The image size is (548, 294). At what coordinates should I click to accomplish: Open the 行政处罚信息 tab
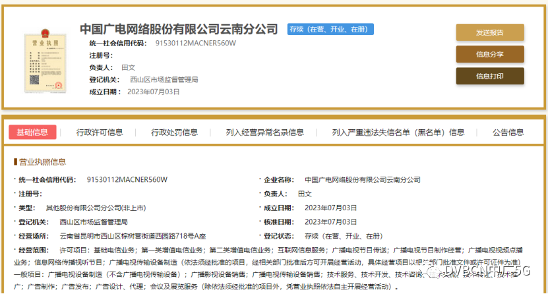click(174, 132)
